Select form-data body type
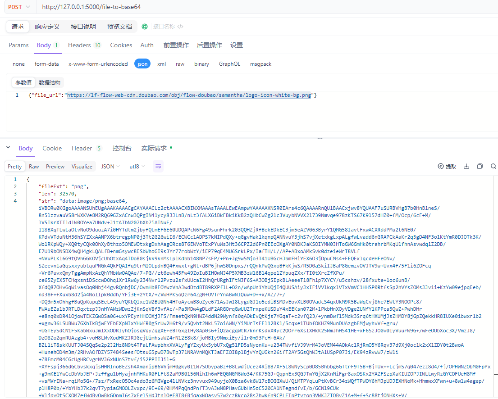This screenshot has height=399, width=498. coord(46,63)
